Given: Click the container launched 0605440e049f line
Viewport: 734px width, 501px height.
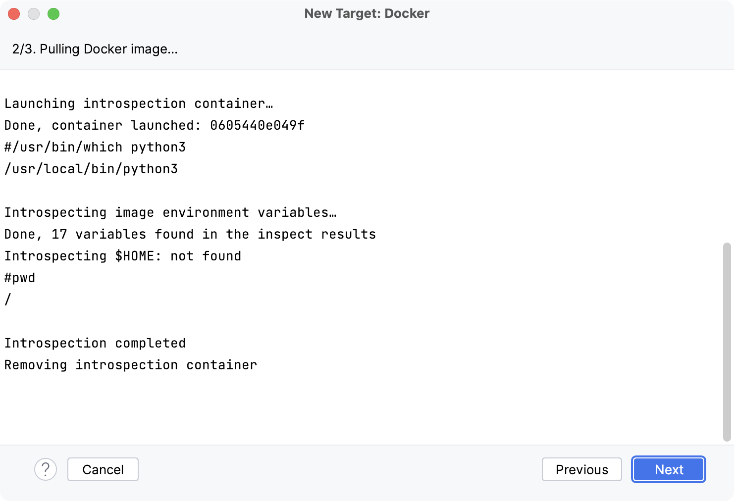Looking at the screenshot, I should [154, 125].
